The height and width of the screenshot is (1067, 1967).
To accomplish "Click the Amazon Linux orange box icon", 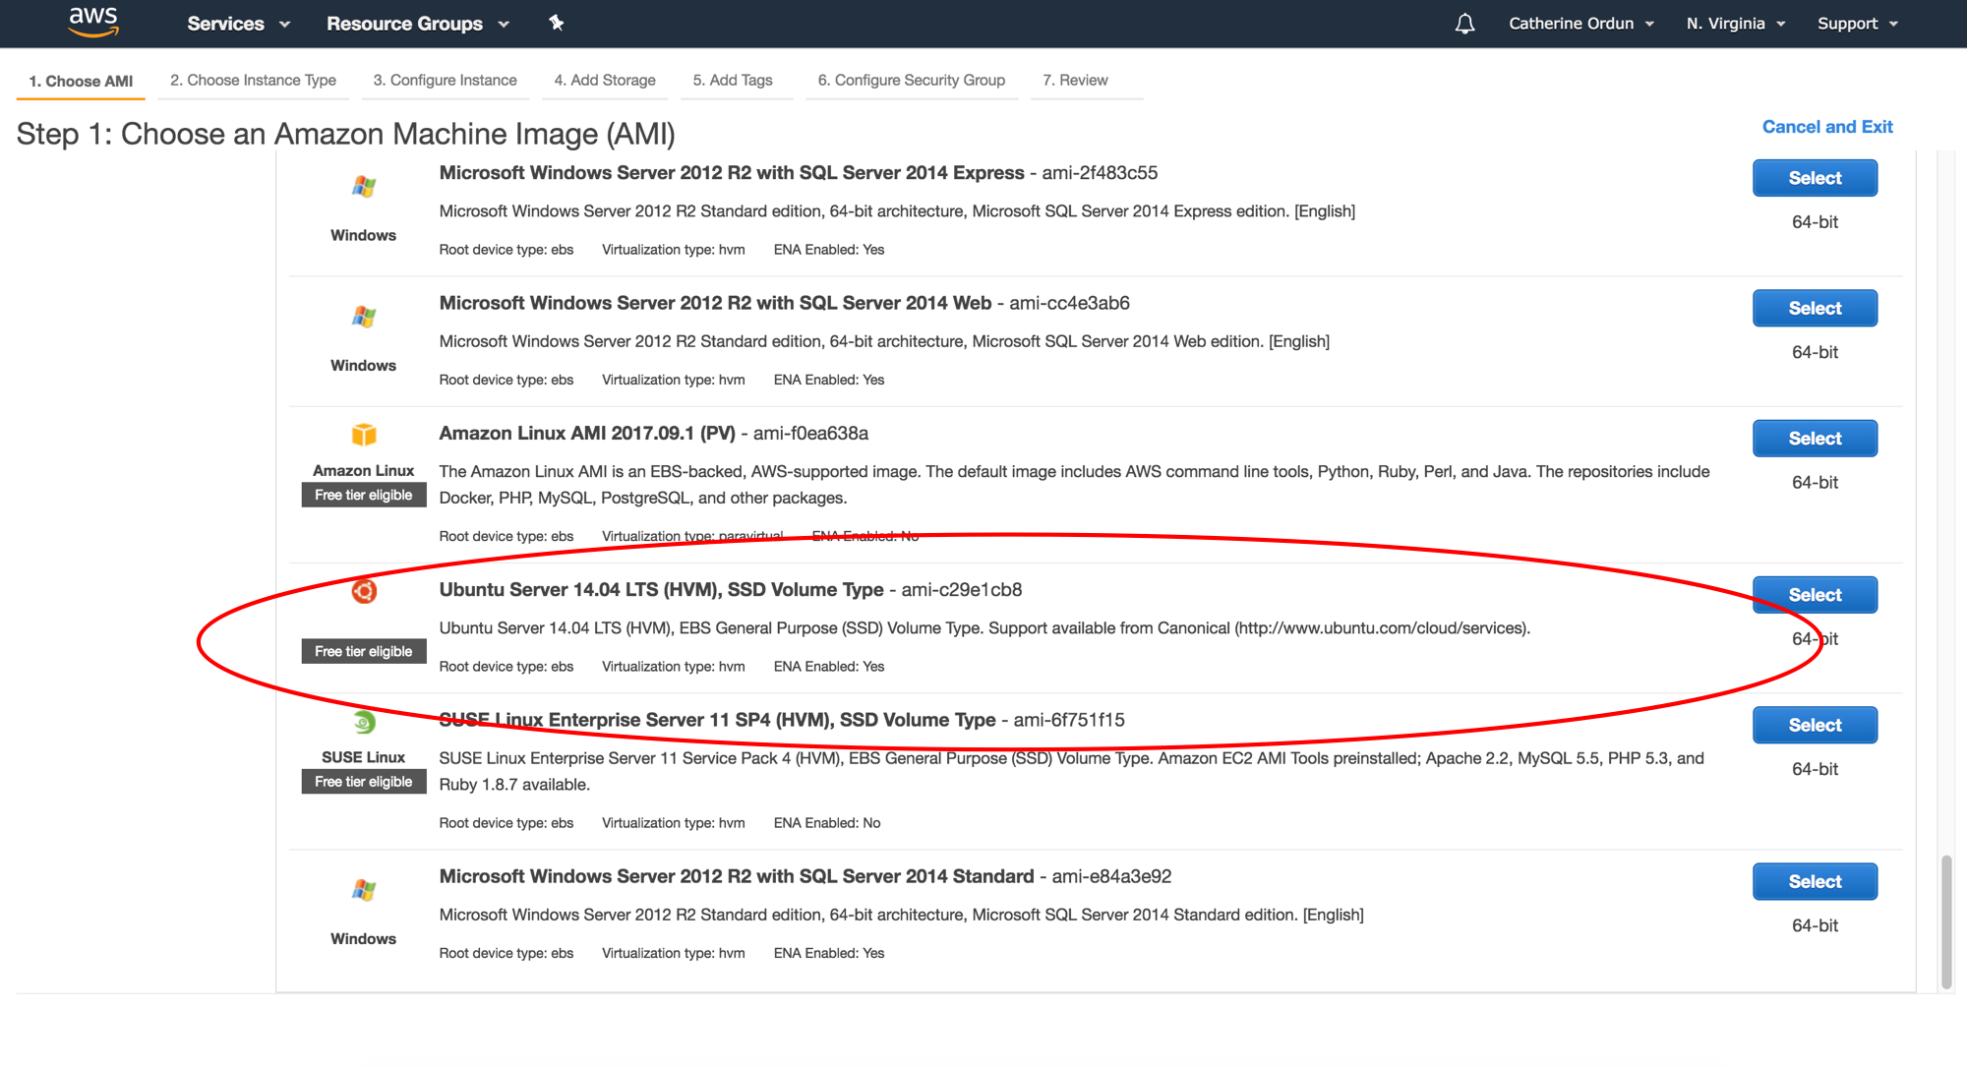I will (364, 435).
